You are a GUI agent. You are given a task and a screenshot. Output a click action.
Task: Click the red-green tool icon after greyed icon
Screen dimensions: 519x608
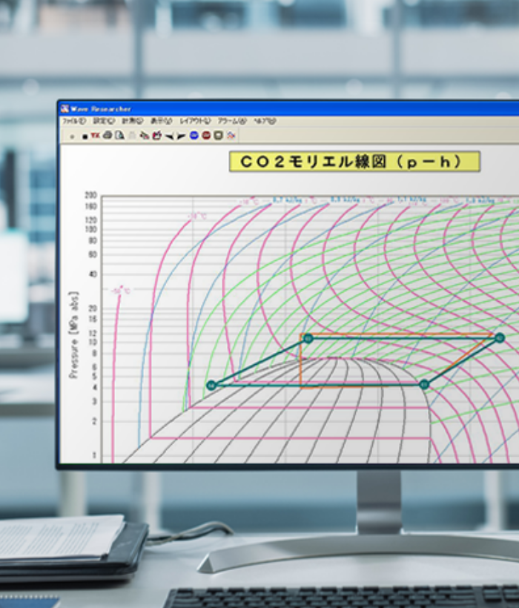click(145, 136)
